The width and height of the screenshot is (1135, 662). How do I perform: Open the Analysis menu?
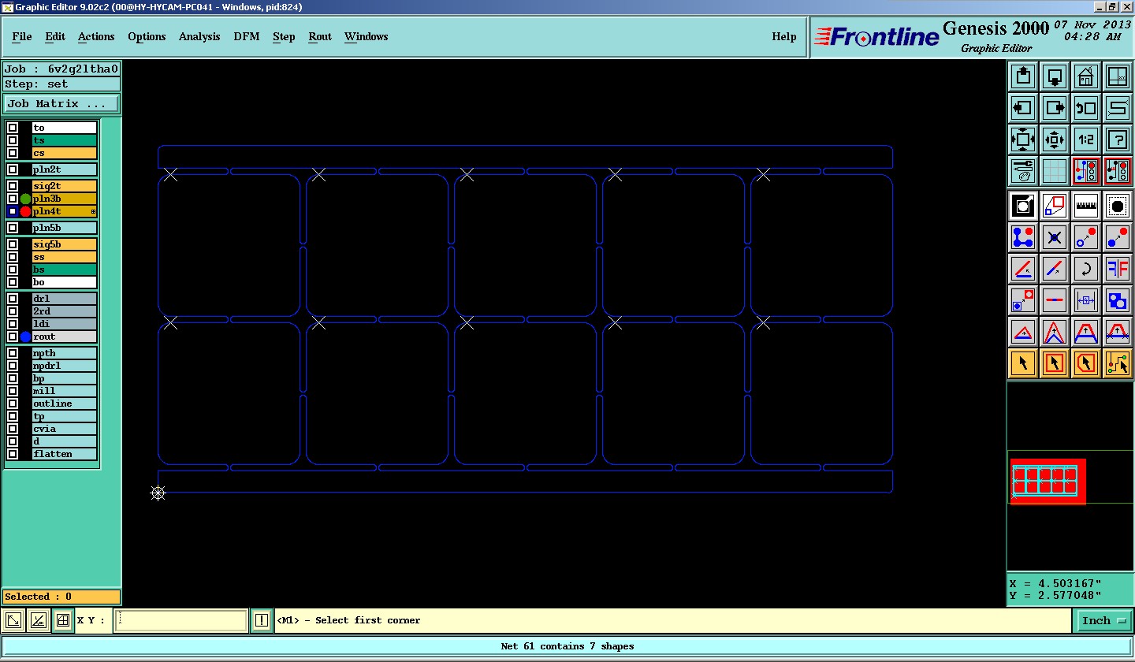(199, 37)
